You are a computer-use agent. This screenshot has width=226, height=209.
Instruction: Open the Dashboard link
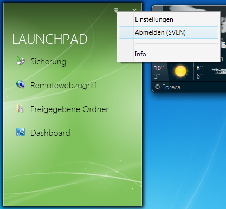click(50, 133)
